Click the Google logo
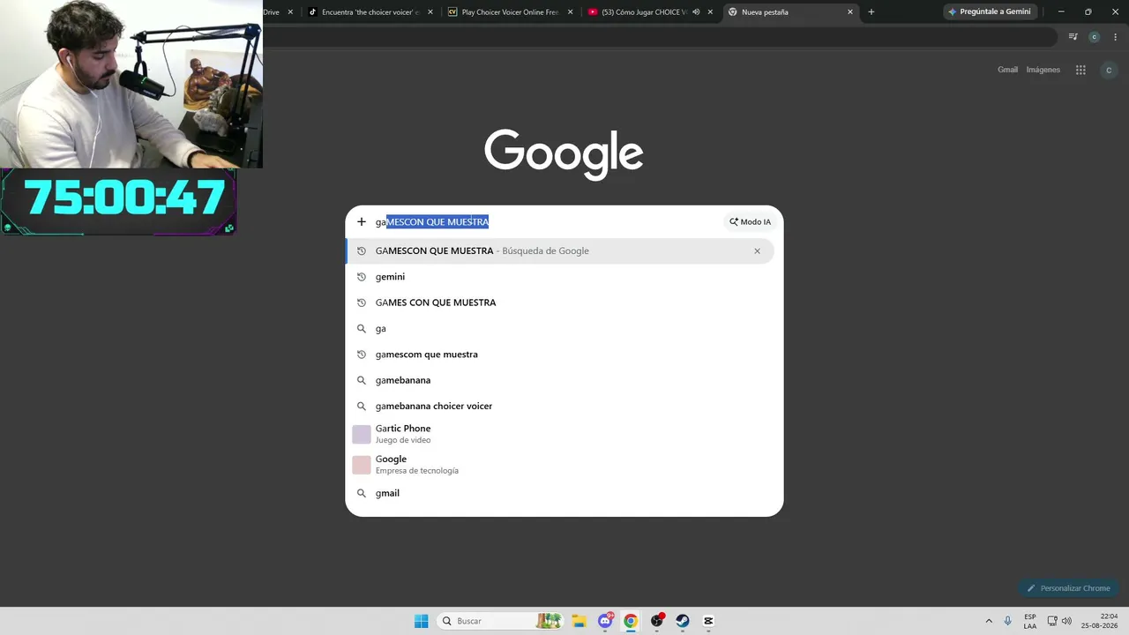Viewport: 1129px width, 635px height. tap(564, 154)
